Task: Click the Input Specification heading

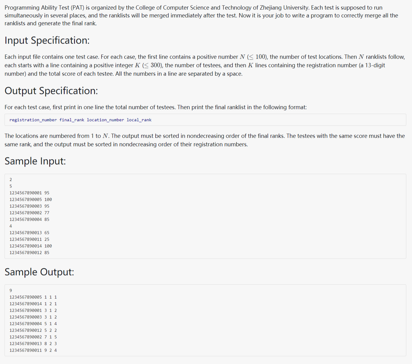Action: click(47, 40)
